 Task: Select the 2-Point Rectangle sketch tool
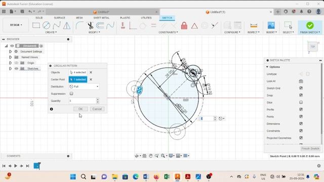pos(36,25)
